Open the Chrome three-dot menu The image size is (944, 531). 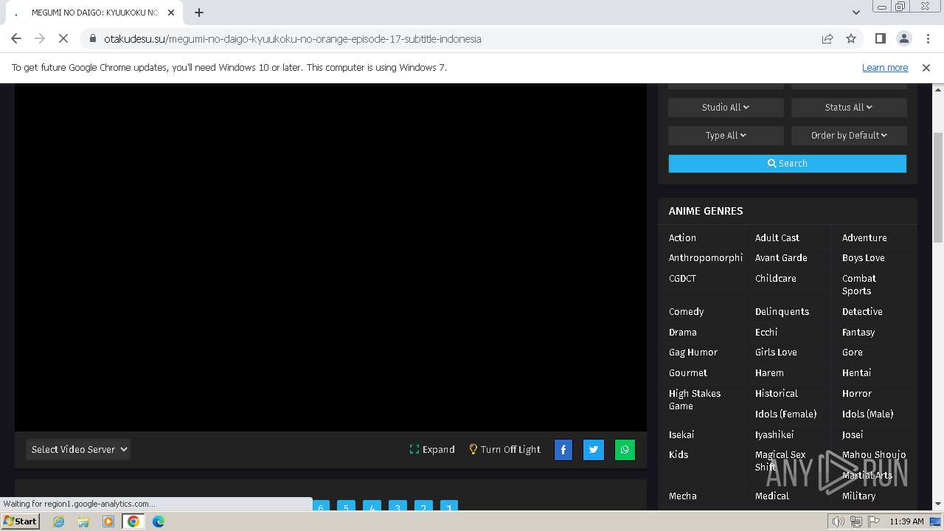[927, 38]
